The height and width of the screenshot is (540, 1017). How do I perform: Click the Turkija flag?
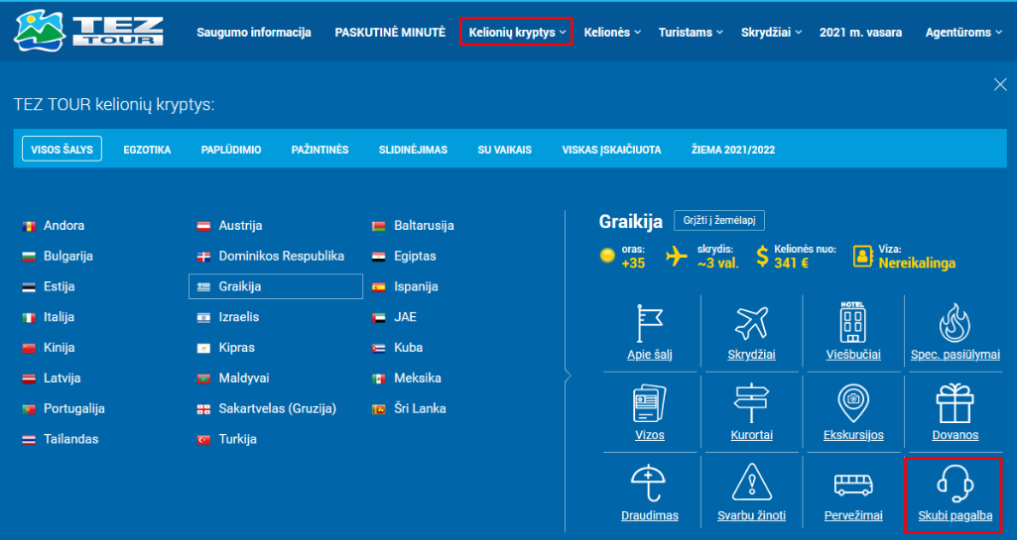[x=203, y=440]
